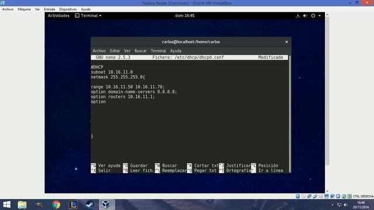
Task: Open the terminal window's Editar menu
Action: pyautogui.click(x=115, y=51)
